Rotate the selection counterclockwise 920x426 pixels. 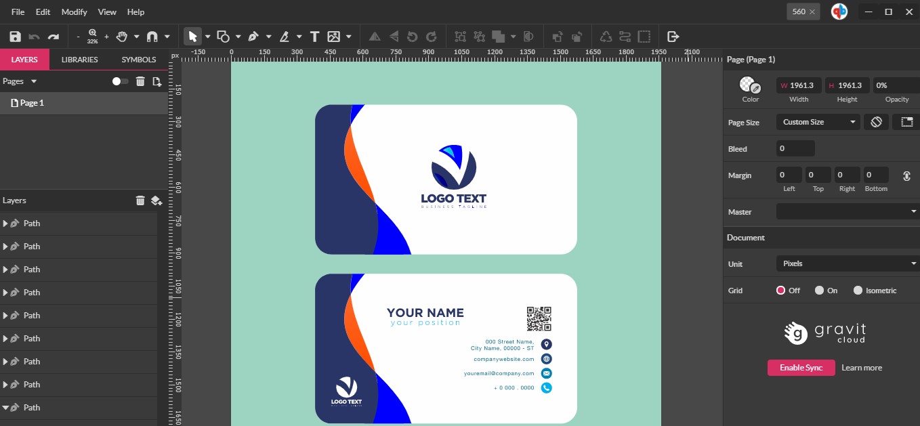pyautogui.click(x=413, y=36)
